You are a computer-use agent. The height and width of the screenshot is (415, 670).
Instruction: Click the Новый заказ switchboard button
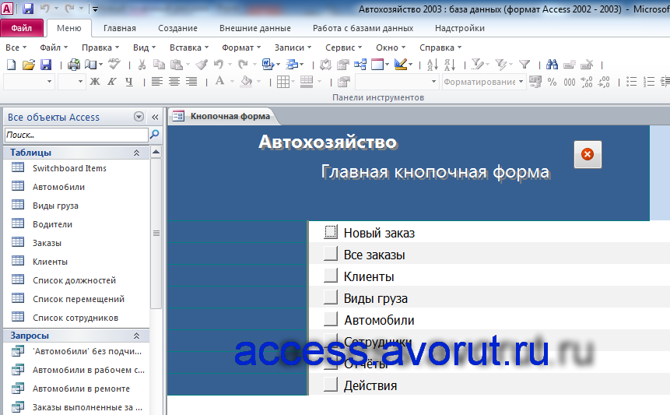(x=330, y=232)
